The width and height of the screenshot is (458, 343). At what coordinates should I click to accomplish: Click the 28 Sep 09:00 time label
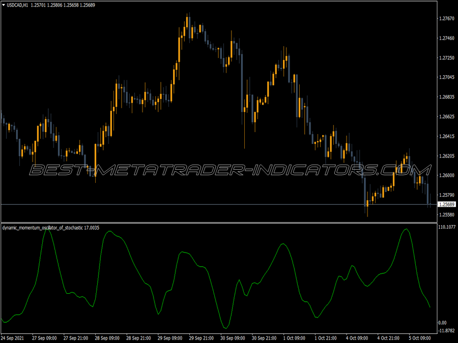click(107, 338)
